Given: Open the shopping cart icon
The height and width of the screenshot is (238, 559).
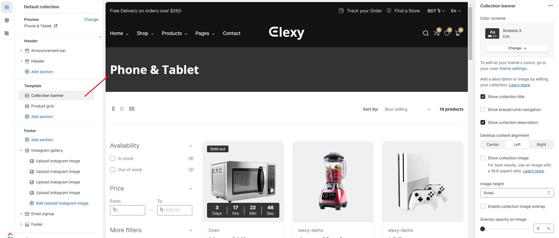Looking at the screenshot, I should [x=458, y=33].
